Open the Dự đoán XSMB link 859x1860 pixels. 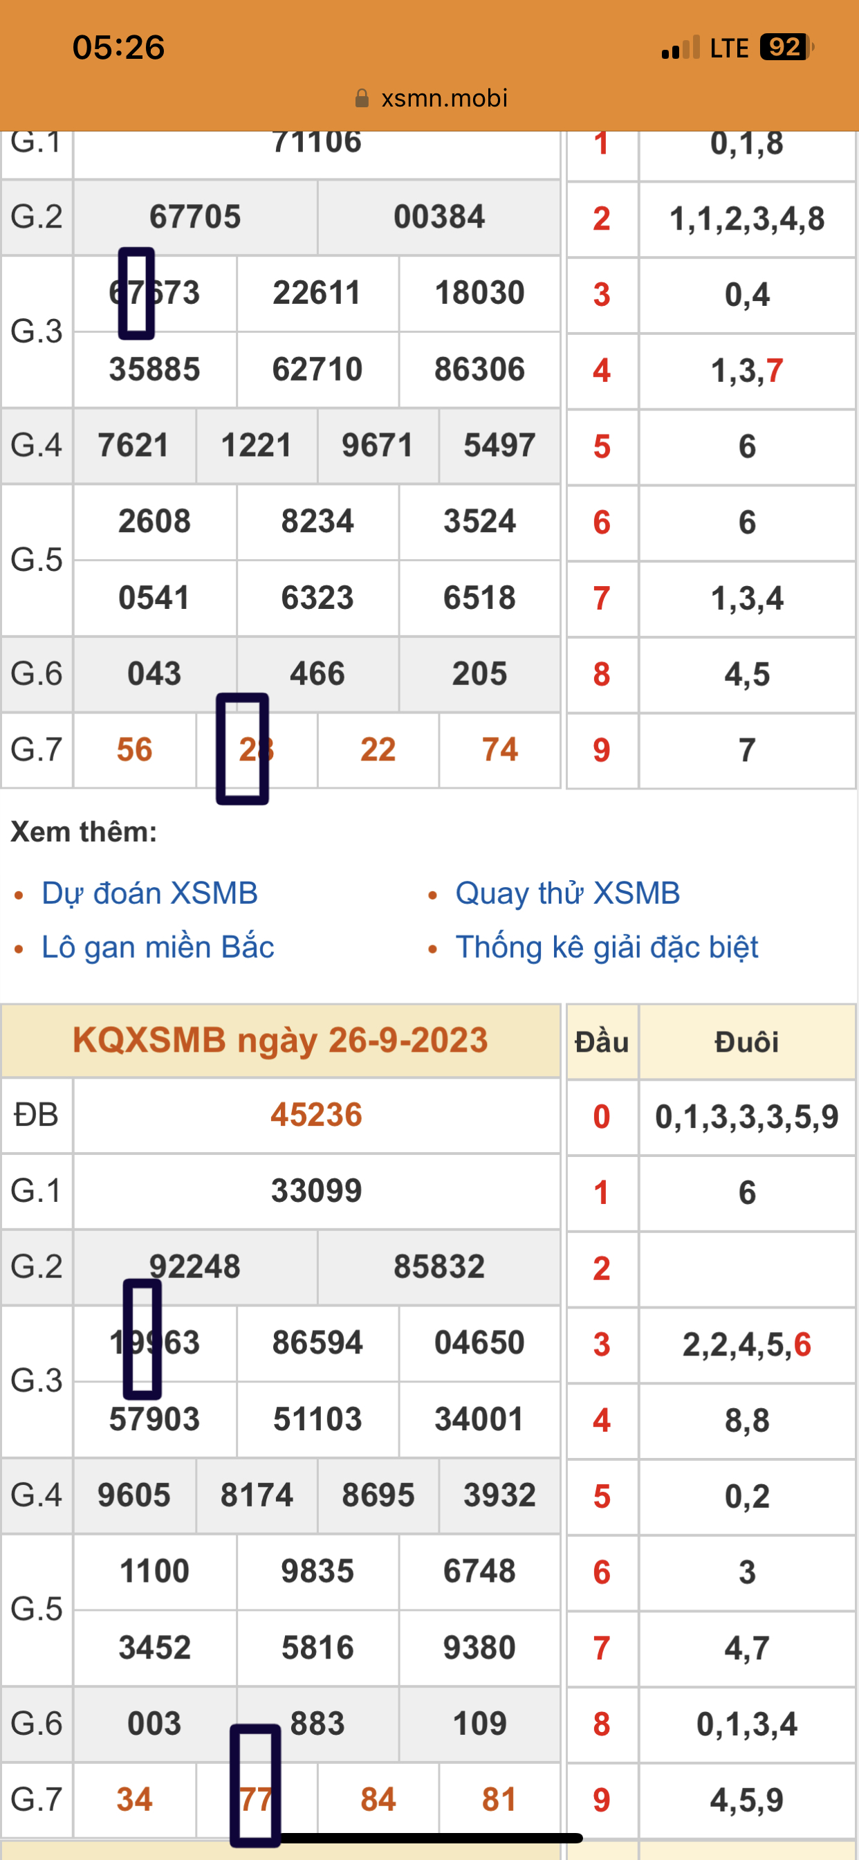coord(149,893)
